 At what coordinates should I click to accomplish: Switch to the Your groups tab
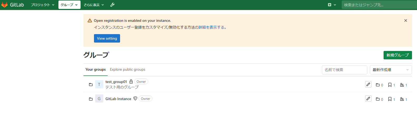[x=96, y=69]
